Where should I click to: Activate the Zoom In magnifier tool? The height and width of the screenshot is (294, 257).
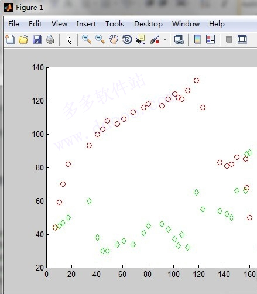pyautogui.click(x=87, y=39)
